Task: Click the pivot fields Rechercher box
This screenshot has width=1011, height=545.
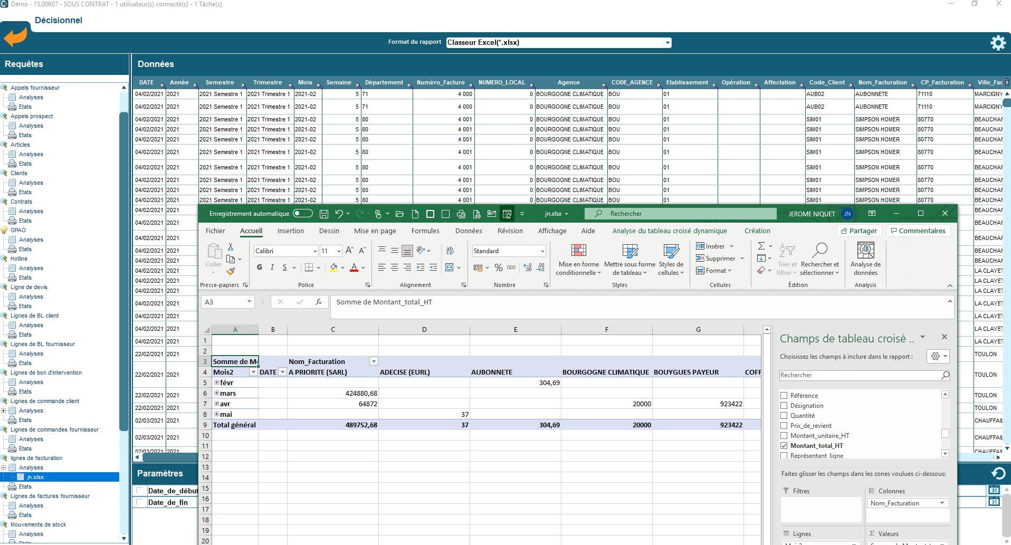Action: [x=860, y=375]
